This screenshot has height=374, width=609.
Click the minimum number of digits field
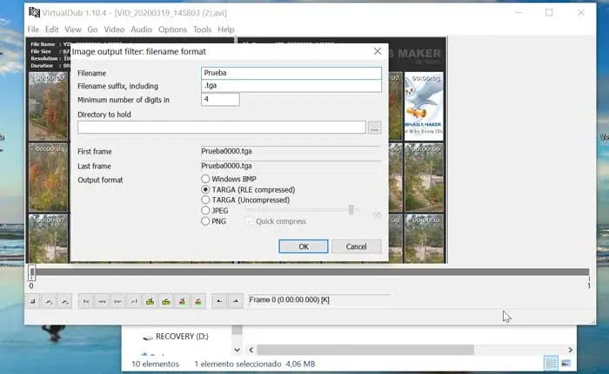pos(220,100)
